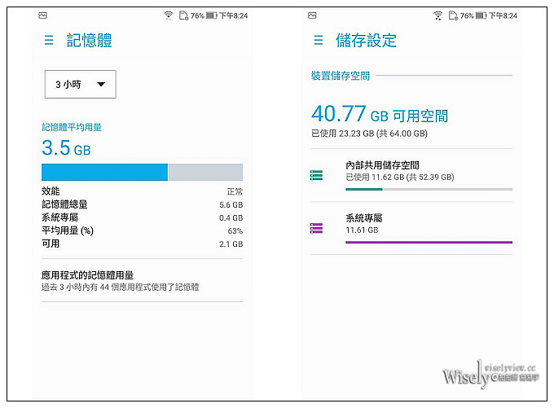This screenshot has height=408, width=554.
Task: Tap 40.77 GB 可用空間 text
Action: point(380,114)
